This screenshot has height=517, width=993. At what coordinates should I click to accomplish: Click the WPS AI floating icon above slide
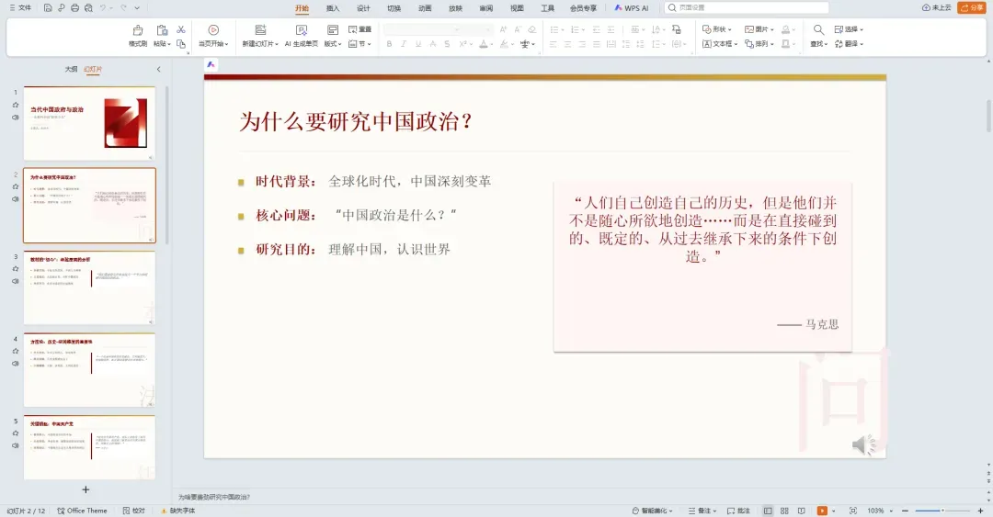(211, 64)
